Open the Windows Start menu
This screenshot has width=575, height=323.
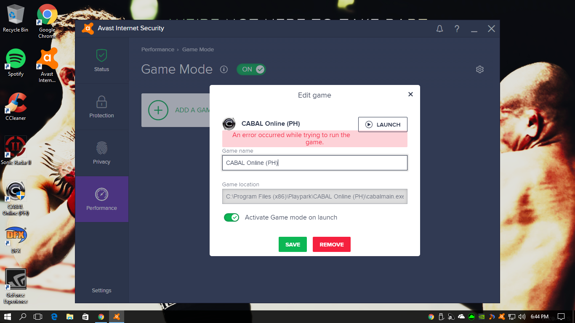coord(8,317)
